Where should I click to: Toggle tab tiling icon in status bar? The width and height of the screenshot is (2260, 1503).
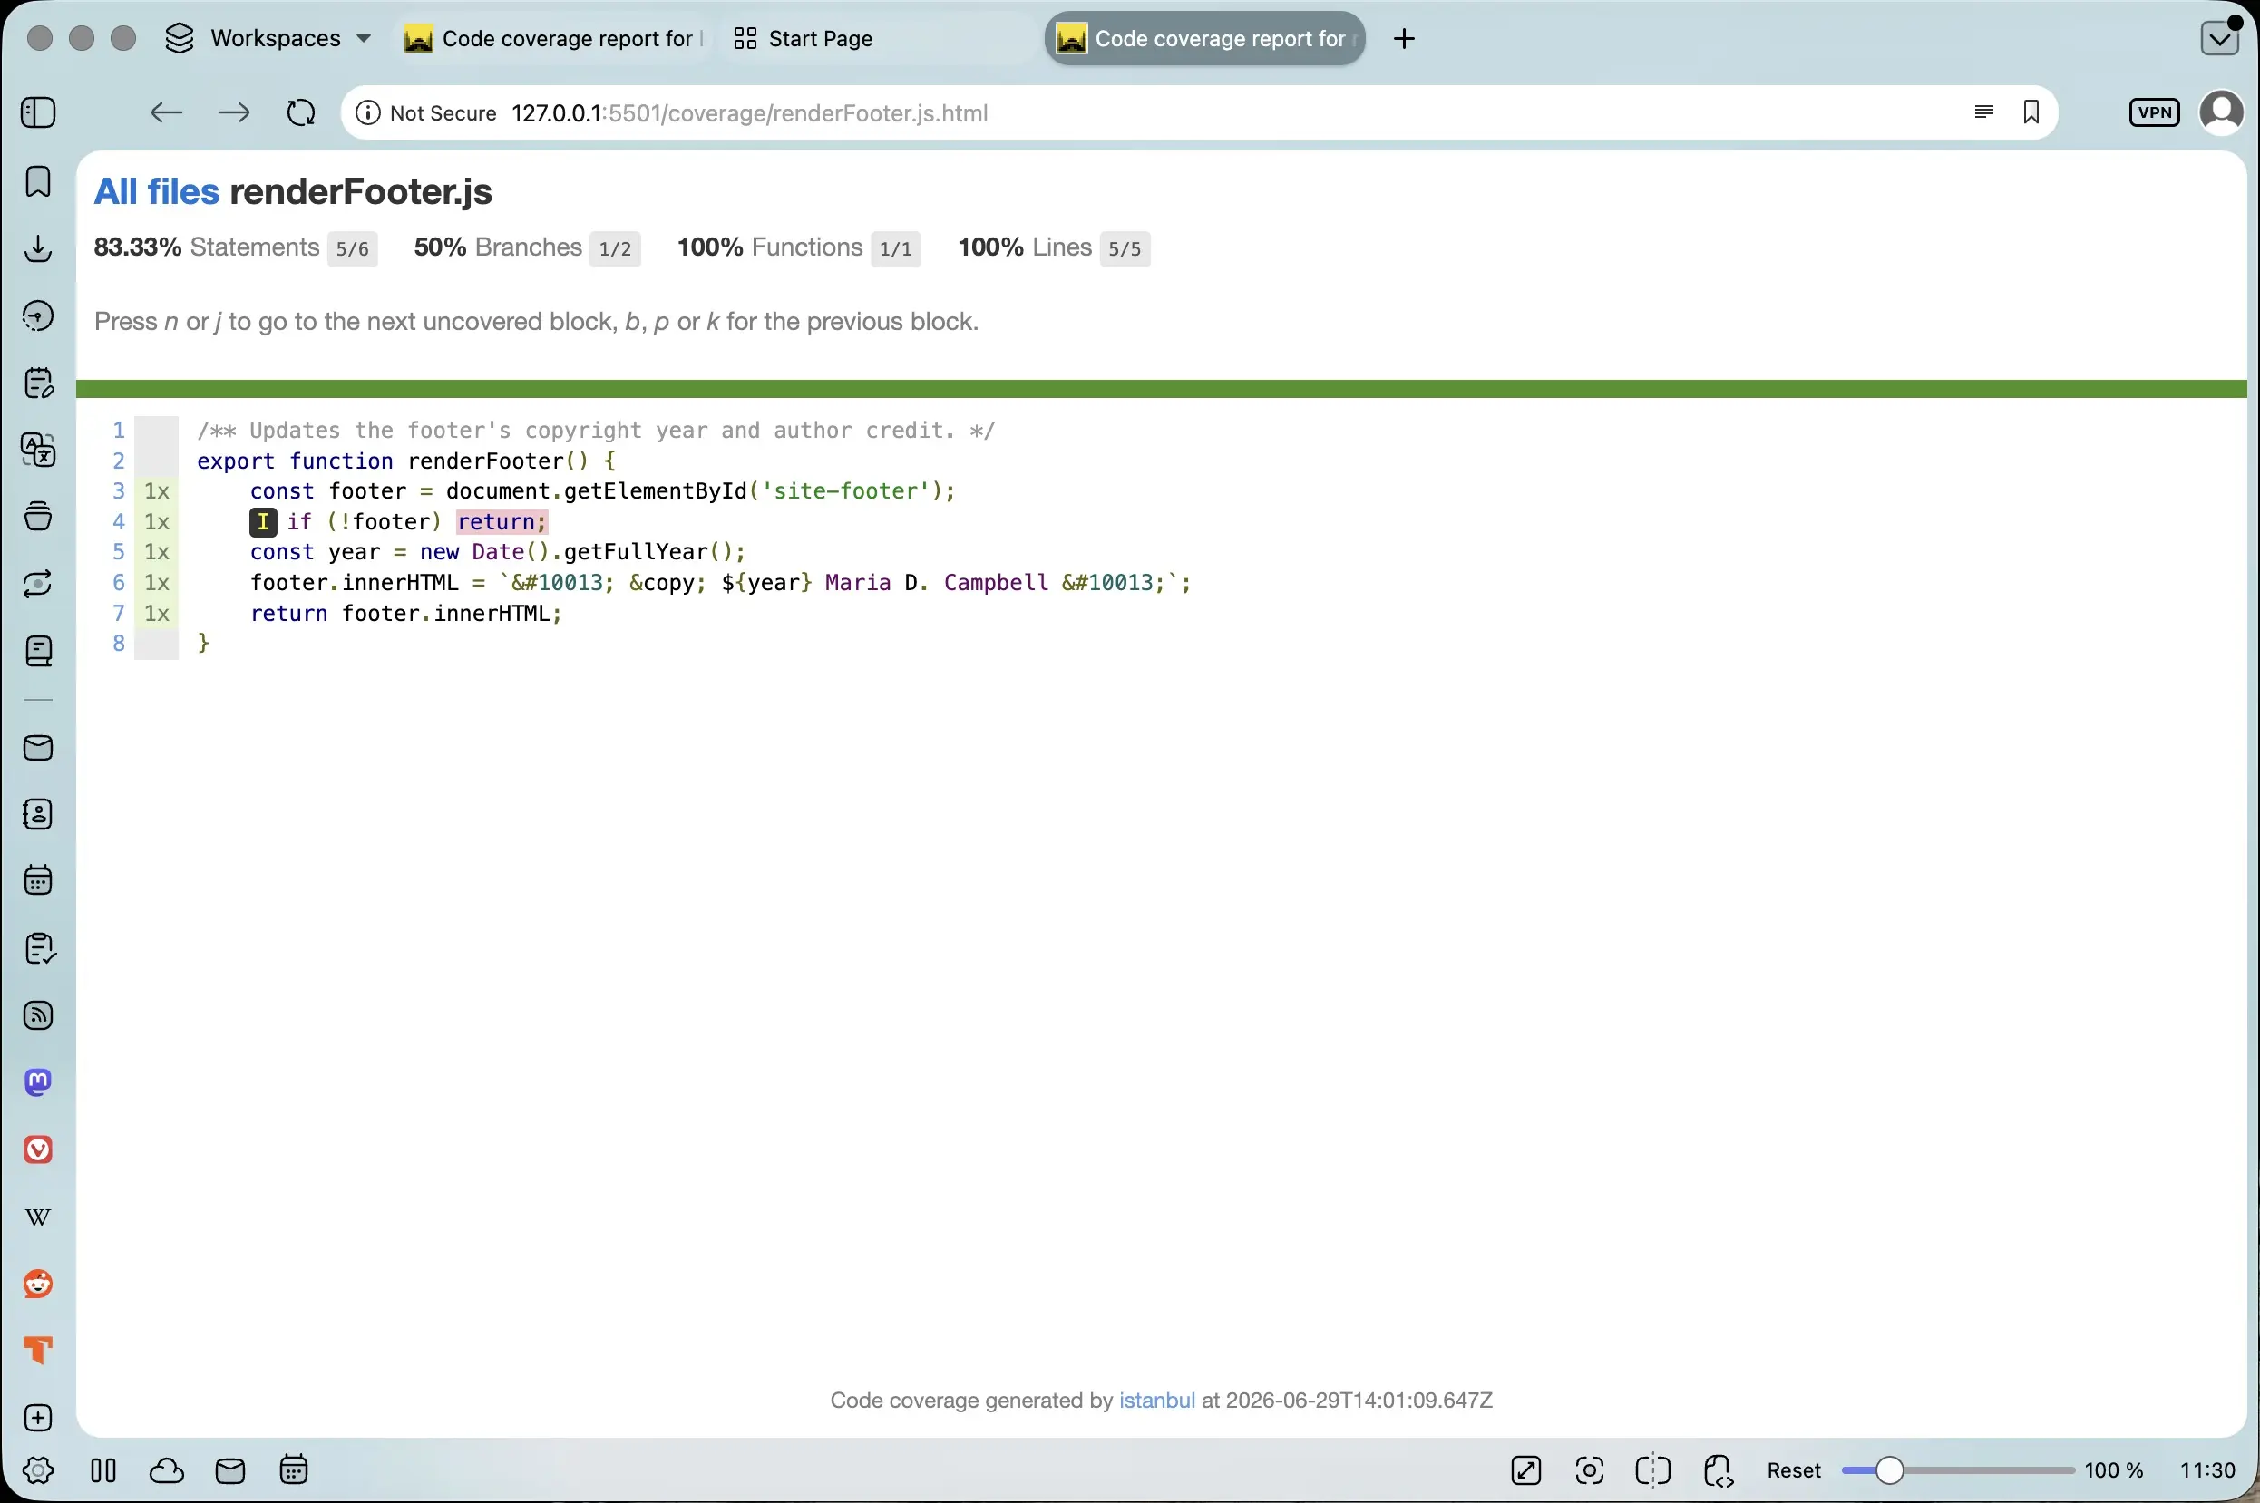pos(1653,1470)
